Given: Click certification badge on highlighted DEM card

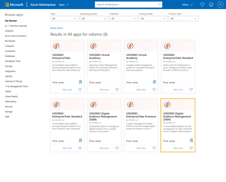Looking at the screenshot, I should 191,141.
